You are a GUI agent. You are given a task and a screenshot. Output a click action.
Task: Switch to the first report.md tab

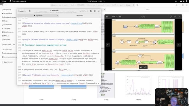[38, 16]
